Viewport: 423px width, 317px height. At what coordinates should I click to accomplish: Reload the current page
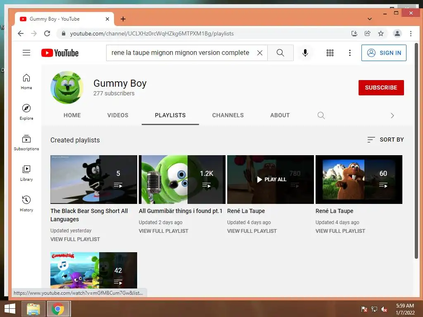coord(47,33)
